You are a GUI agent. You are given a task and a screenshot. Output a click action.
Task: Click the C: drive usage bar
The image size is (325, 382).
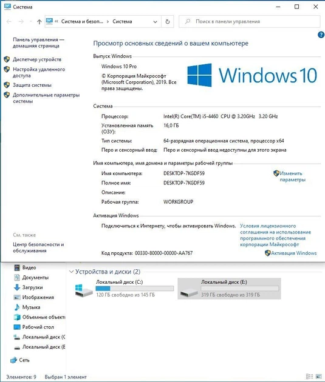[x=135, y=289]
